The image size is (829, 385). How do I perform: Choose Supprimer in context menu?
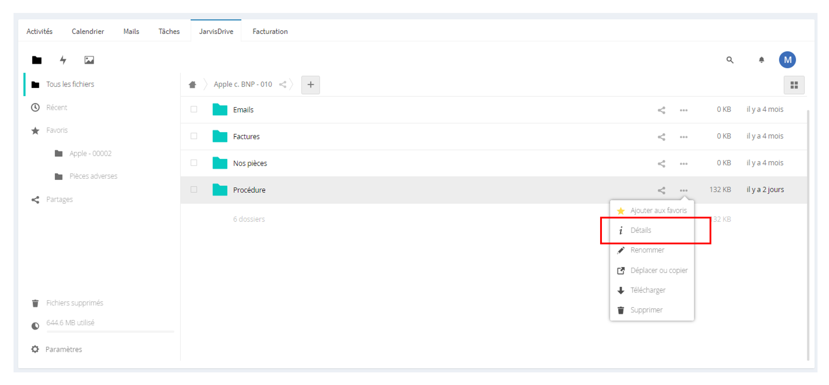tap(652, 310)
